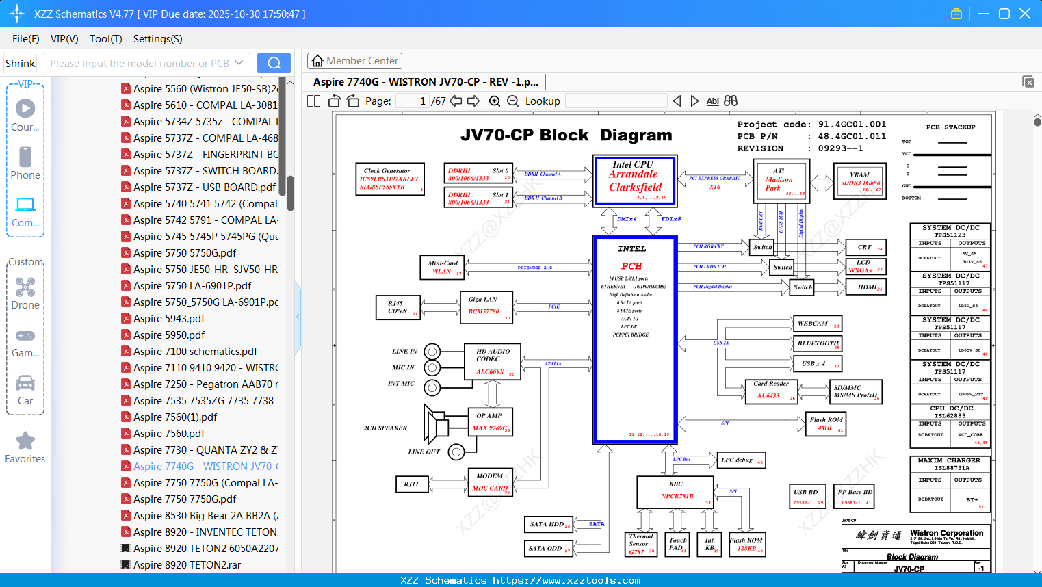Open Aspire 5560 (Wistron JE50-SB) file
Image resolution: width=1042 pixels, height=587 pixels.
click(205, 88)
